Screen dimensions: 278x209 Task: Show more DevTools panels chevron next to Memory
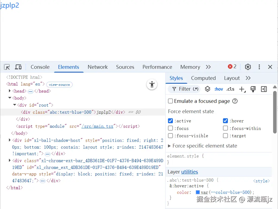[x=208, y=67]
